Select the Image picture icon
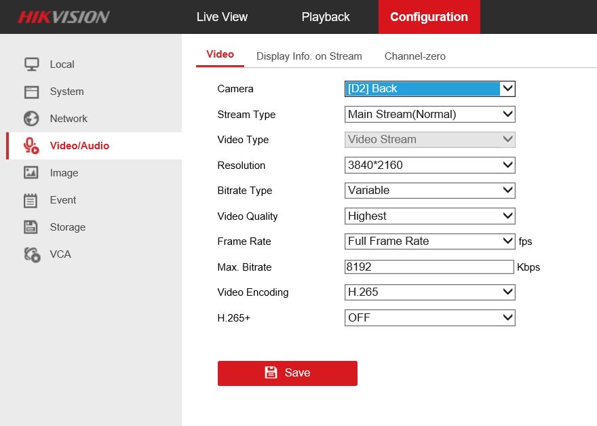This screenshot has width=597, height=426. click(x=31, y=173)
